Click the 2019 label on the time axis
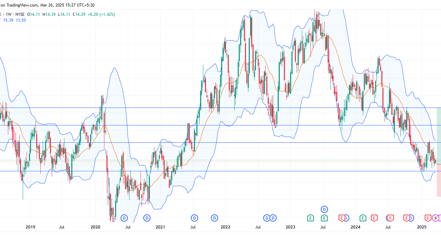This screenshot has height=244, width=441. click(30, 227)
